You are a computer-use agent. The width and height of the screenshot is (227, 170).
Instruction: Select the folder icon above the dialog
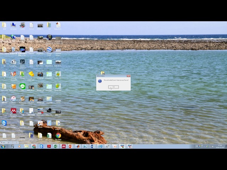tap(103, 73)
